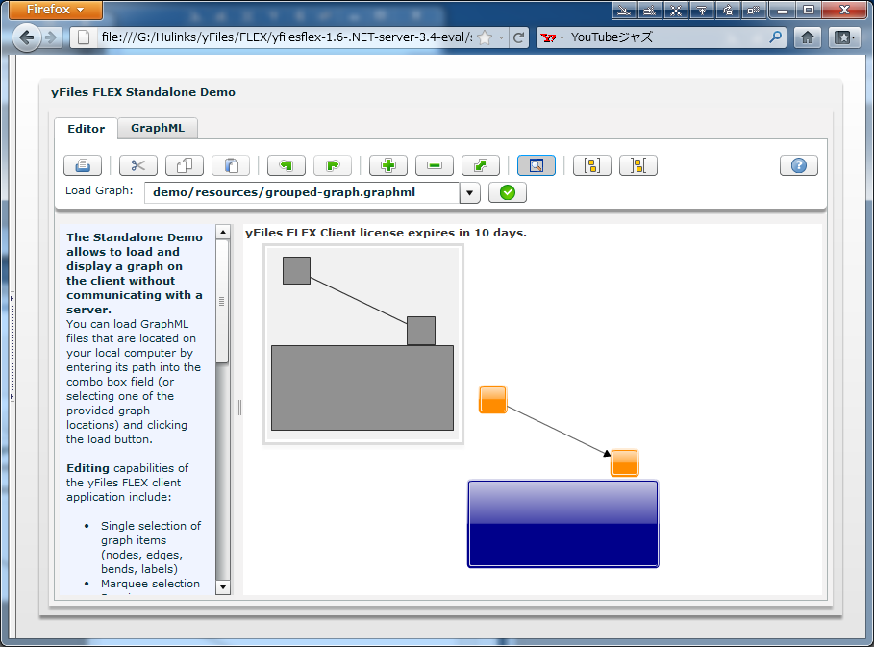
Task: Go back with the browser Back arrow
Action: (26, 37)
